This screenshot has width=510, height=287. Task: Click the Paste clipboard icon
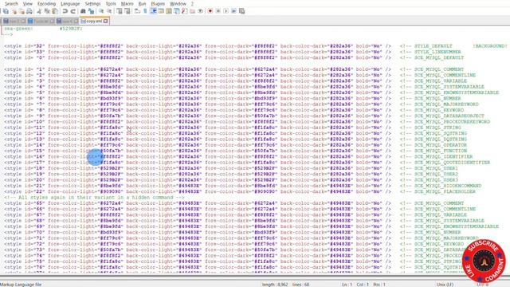55,11
